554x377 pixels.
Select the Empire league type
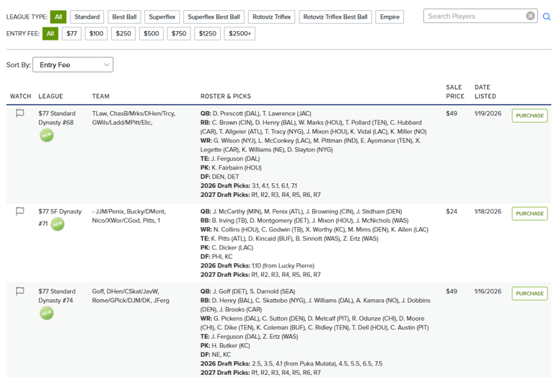[390, 17]
